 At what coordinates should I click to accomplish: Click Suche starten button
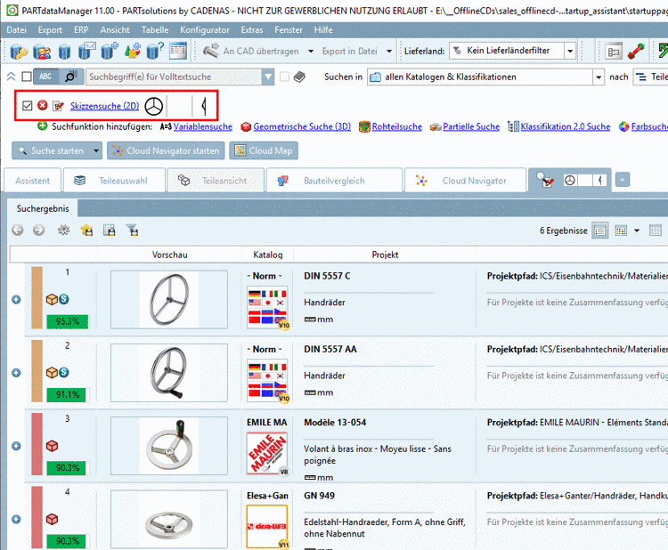click(x=52, y=150)
